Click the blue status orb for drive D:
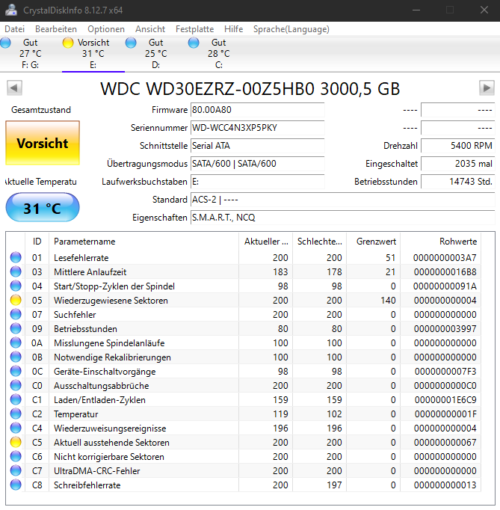This screenshot has width=500, height=510. [131, 43]
